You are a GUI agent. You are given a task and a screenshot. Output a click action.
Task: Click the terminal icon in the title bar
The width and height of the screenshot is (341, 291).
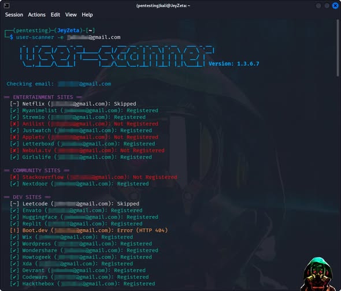click(6, 5)
